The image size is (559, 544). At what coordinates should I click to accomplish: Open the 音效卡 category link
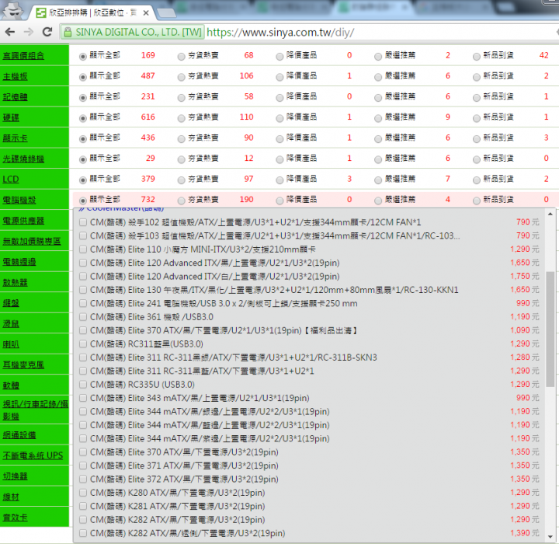tap(15, 518)
